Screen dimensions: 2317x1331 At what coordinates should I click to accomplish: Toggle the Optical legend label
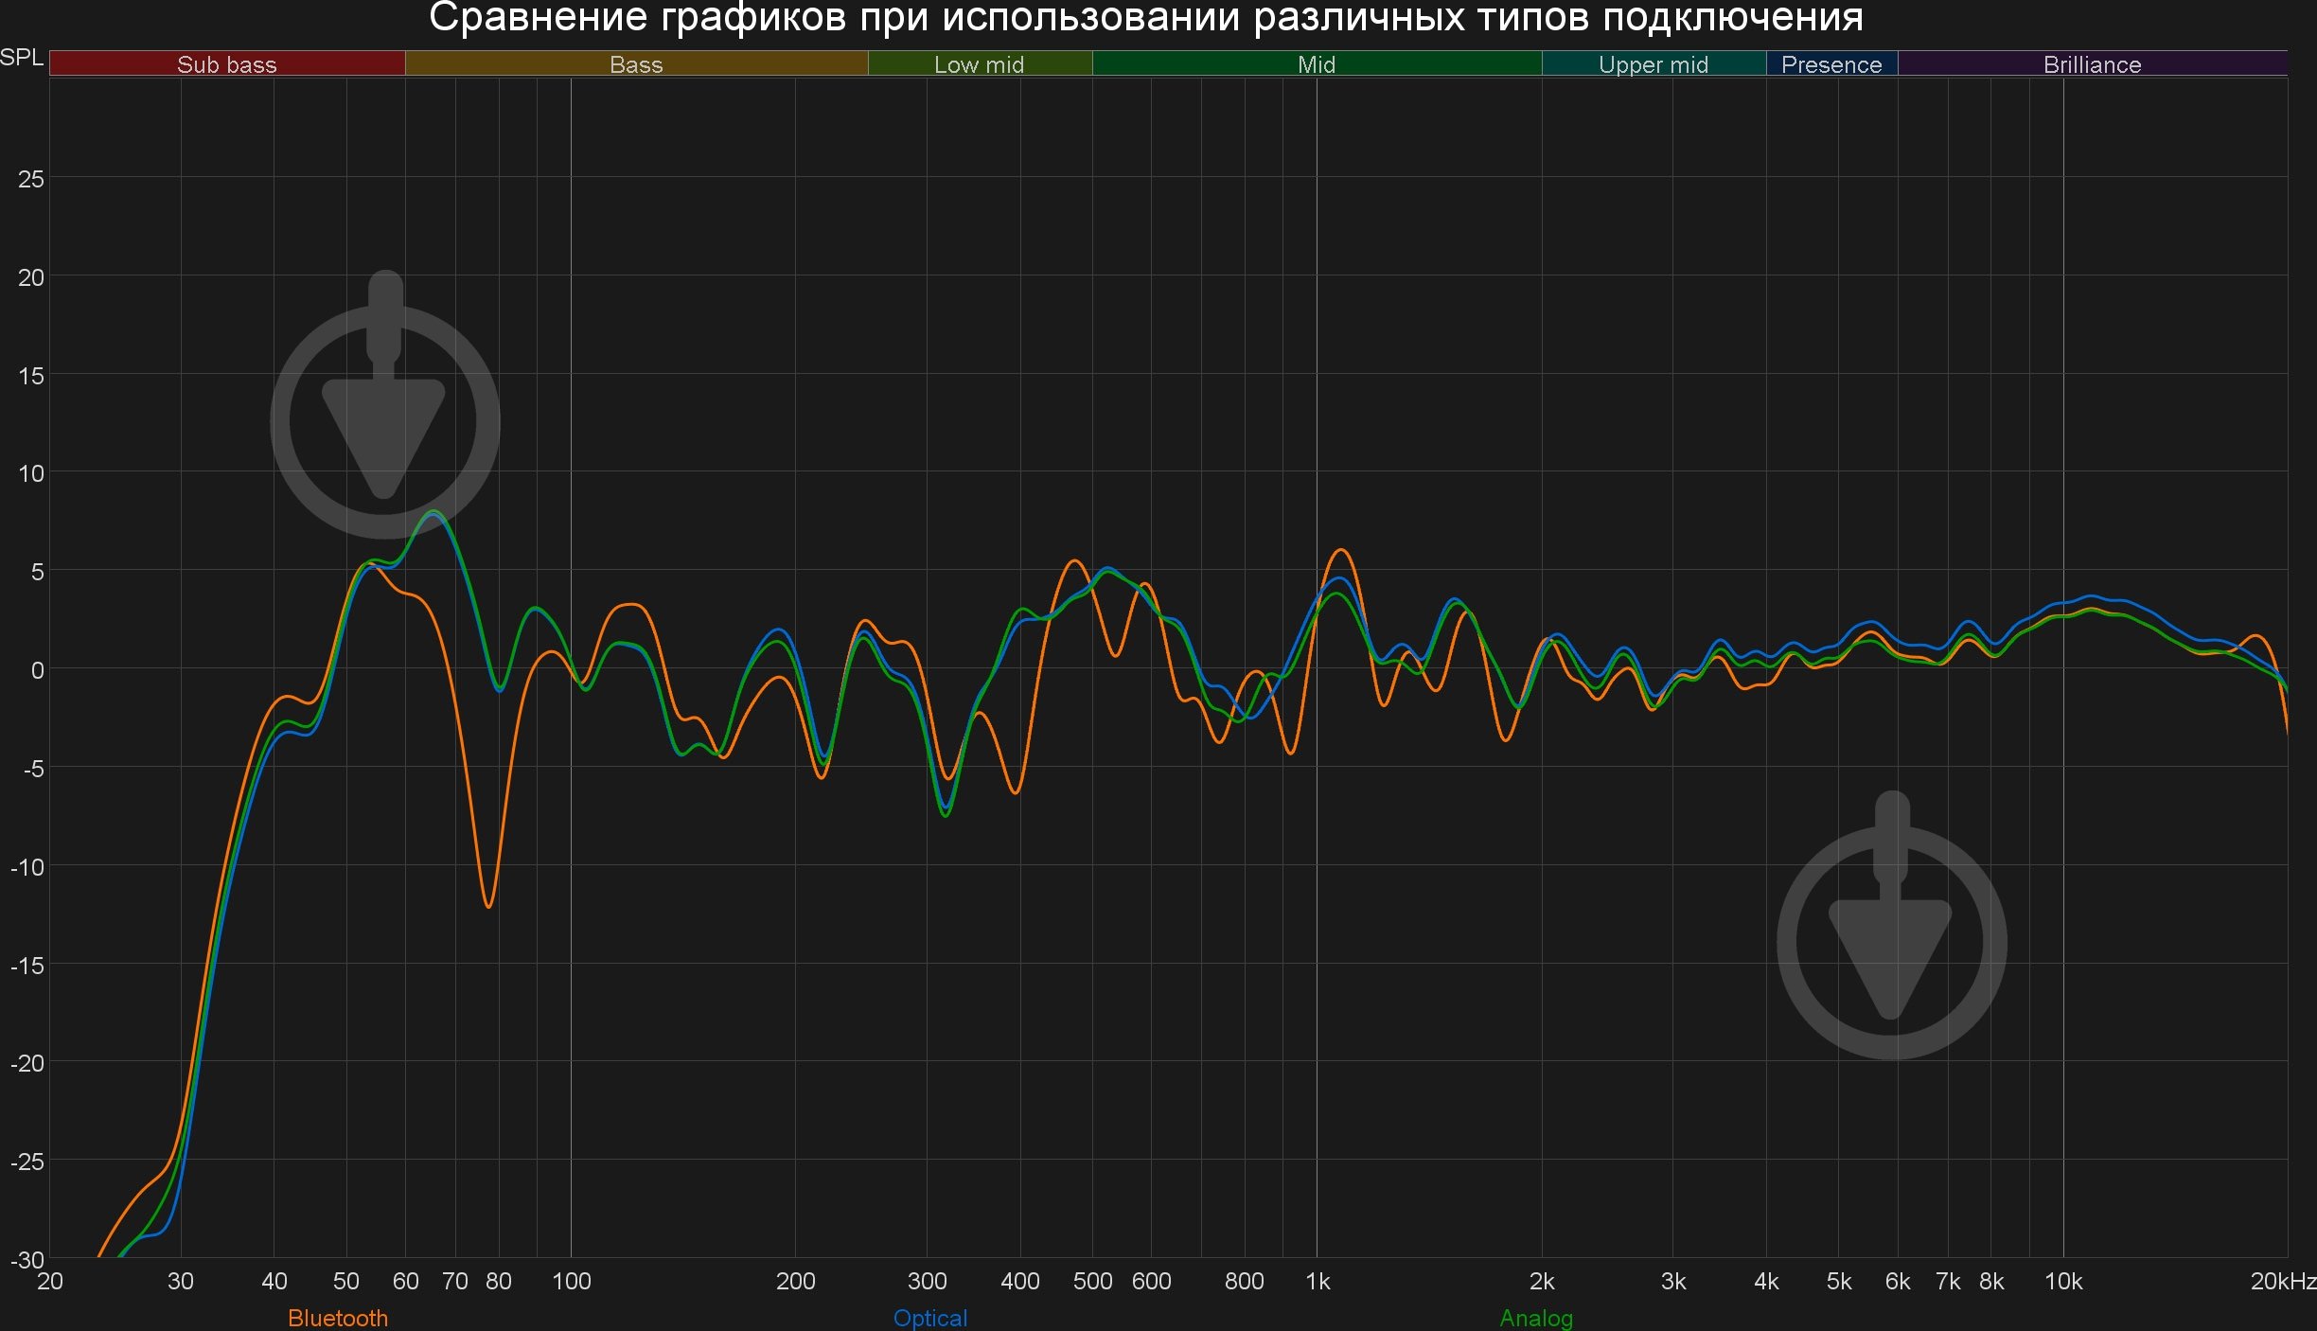coord(930,1318)
